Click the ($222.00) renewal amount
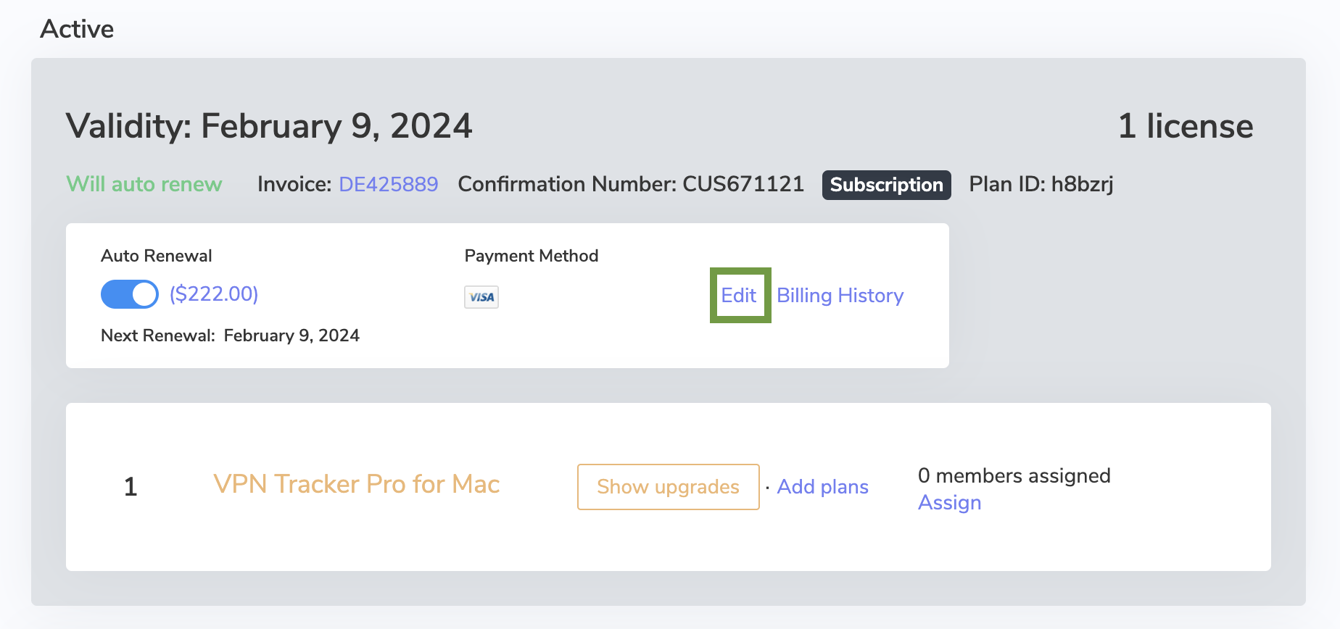Image resolution: width=1340 pixels, height=629 pixels. coord(213,294)
